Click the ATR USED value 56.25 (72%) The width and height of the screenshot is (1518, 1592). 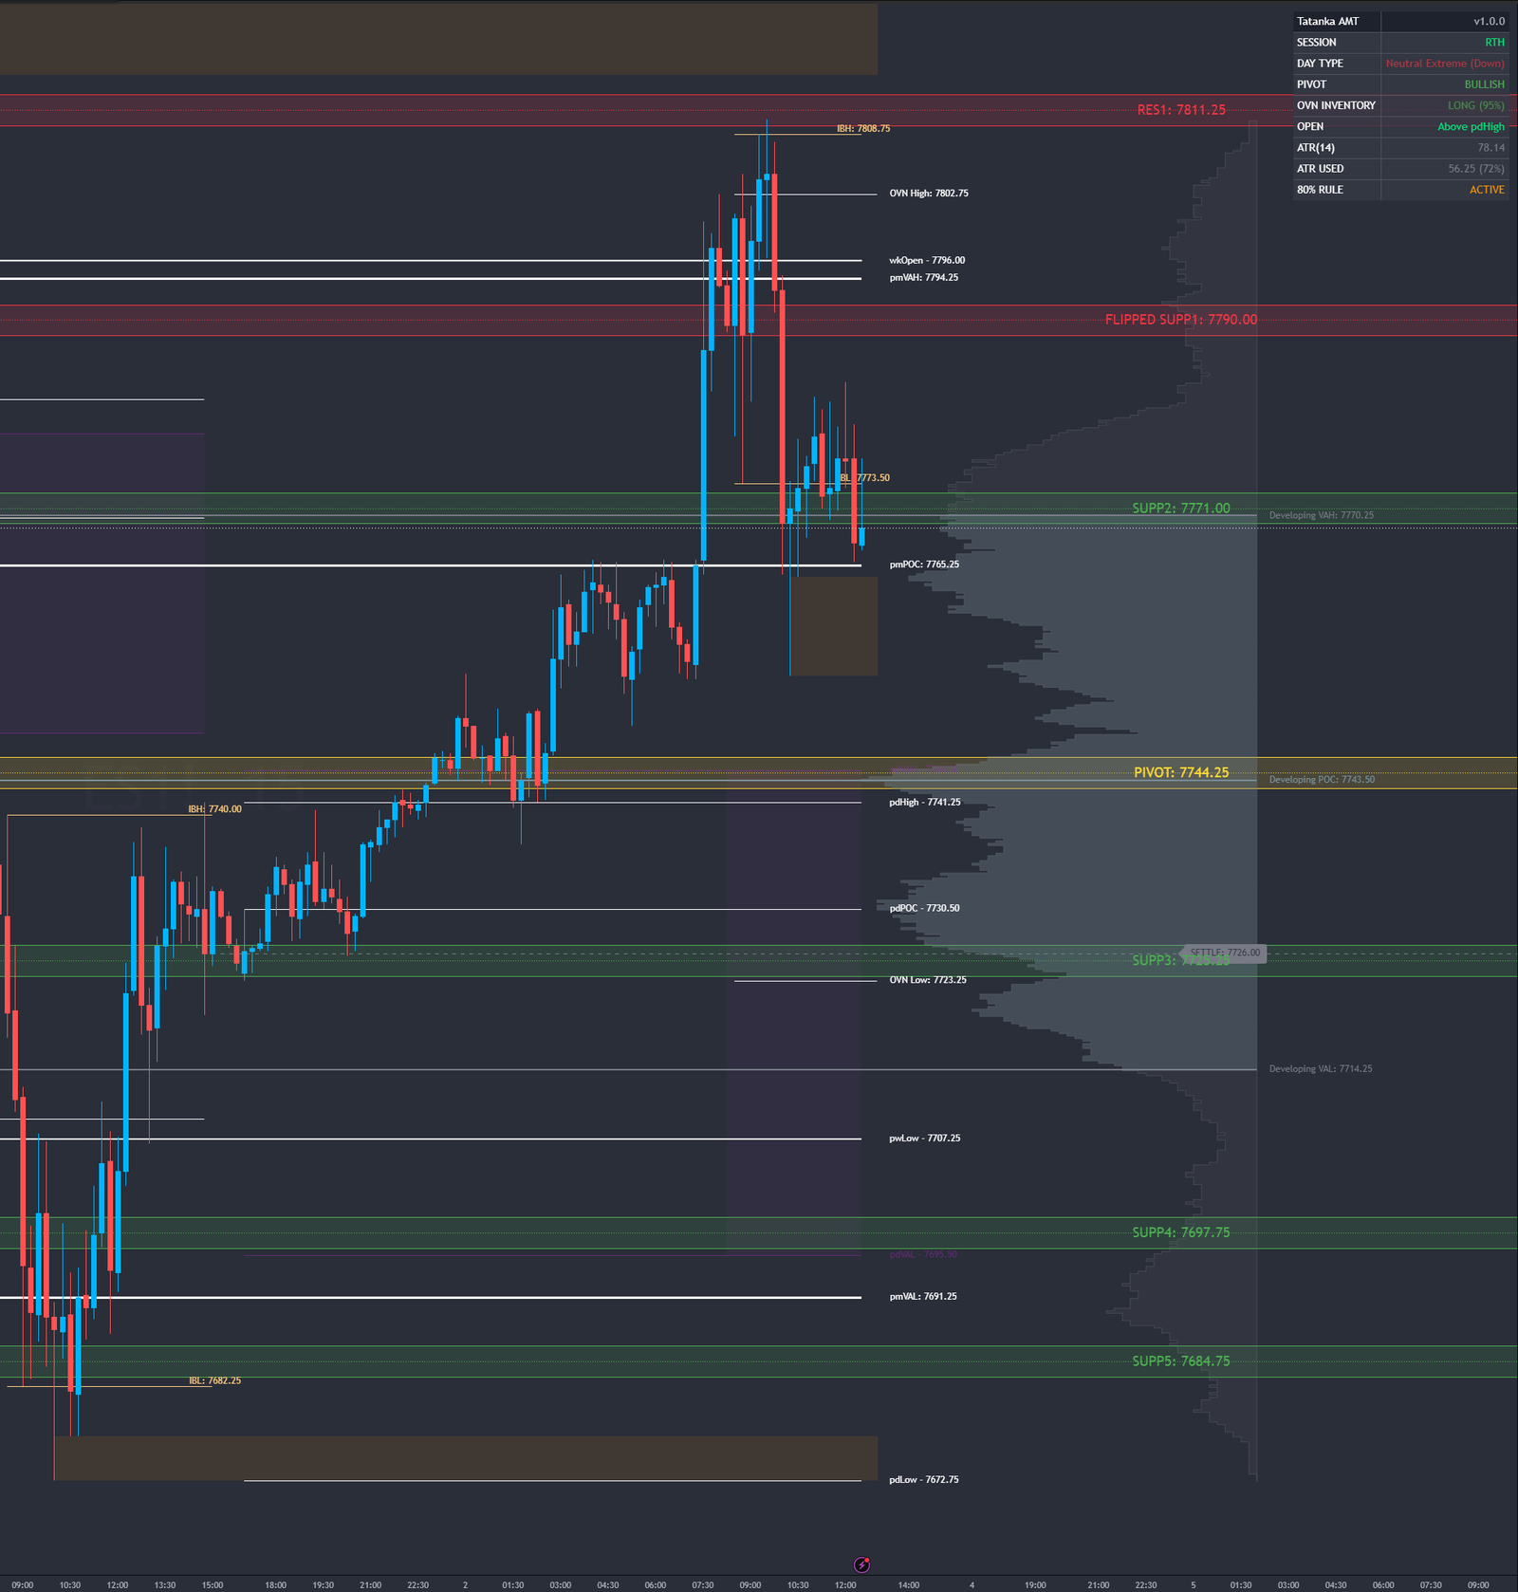click(1476, 169)
